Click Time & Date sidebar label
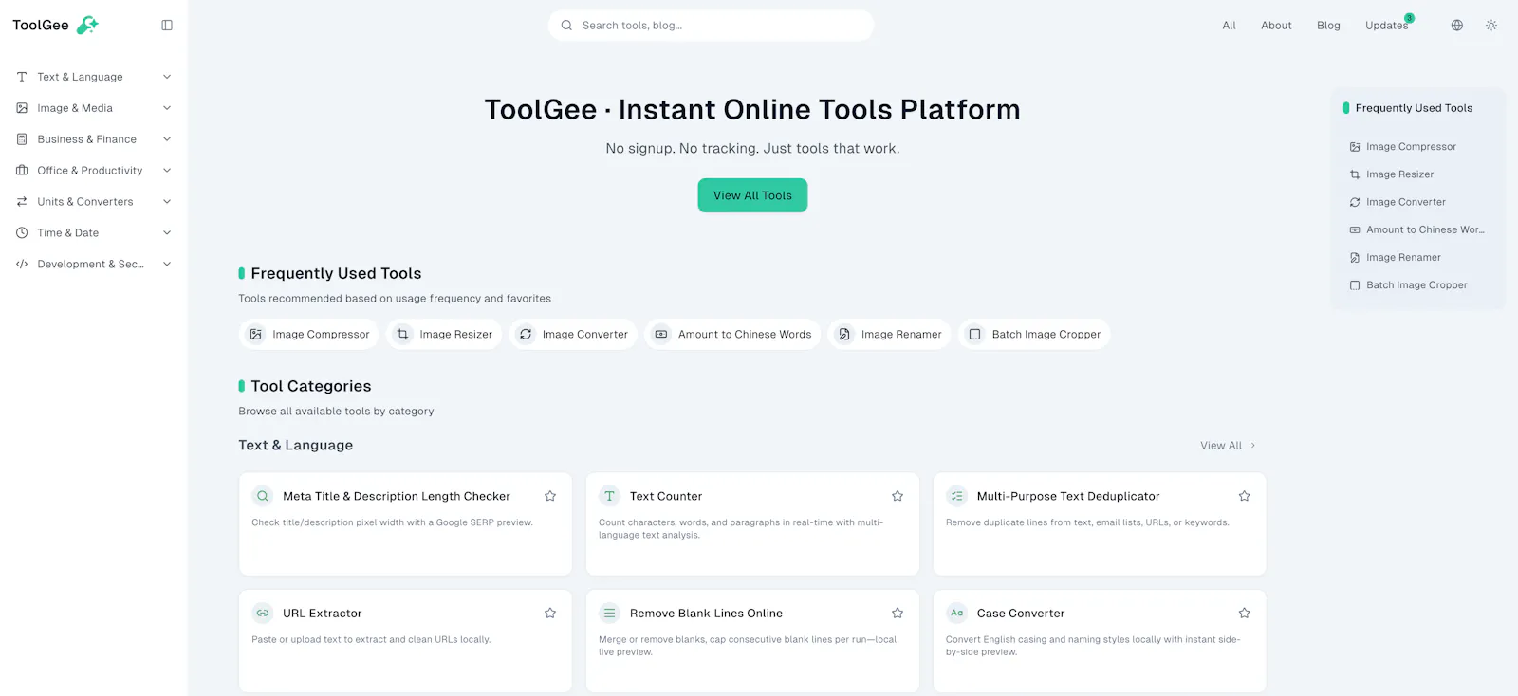 68,233
